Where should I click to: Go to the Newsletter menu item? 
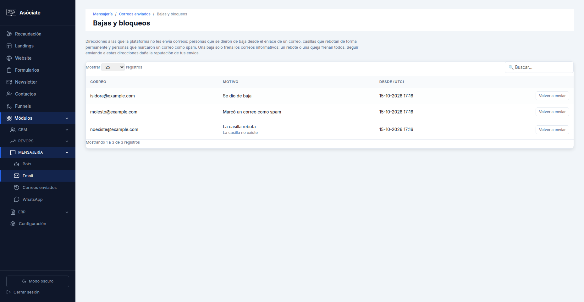click(38, 82)
